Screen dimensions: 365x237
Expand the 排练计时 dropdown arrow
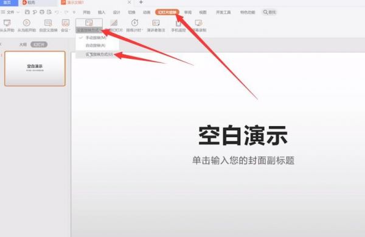(142, 30)
